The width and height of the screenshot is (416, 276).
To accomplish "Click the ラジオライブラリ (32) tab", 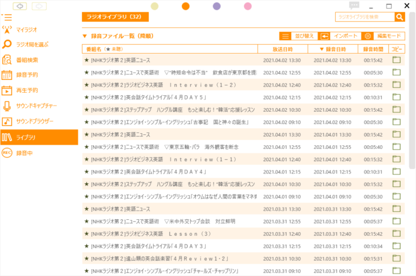I will (x=115, y=16).
